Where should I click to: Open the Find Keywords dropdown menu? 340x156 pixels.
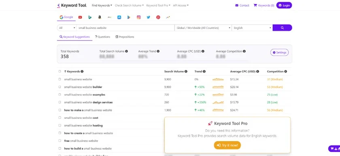tap(102, 5)
